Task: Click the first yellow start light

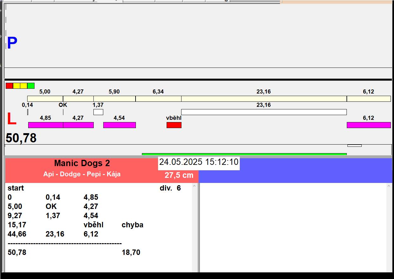Action: point(16,86)
